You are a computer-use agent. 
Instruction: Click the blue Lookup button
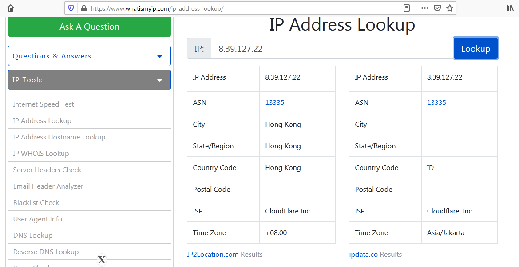click(475, 49)
